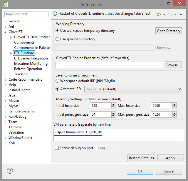Click Cancel button
Viewport: 188px width, 181px height.
[169, 171]
